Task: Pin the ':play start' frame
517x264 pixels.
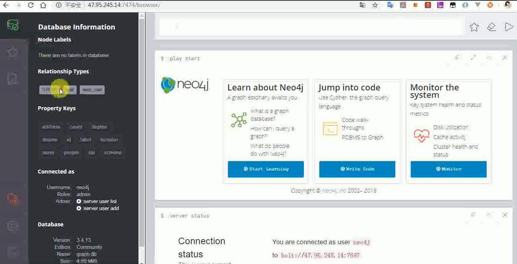Action: (x=457, y=57)
